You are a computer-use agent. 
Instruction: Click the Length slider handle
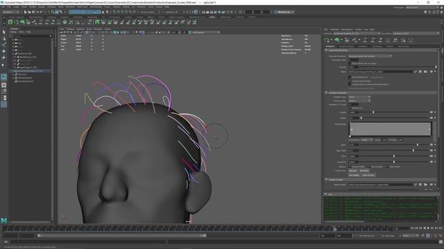coord(373,112)
